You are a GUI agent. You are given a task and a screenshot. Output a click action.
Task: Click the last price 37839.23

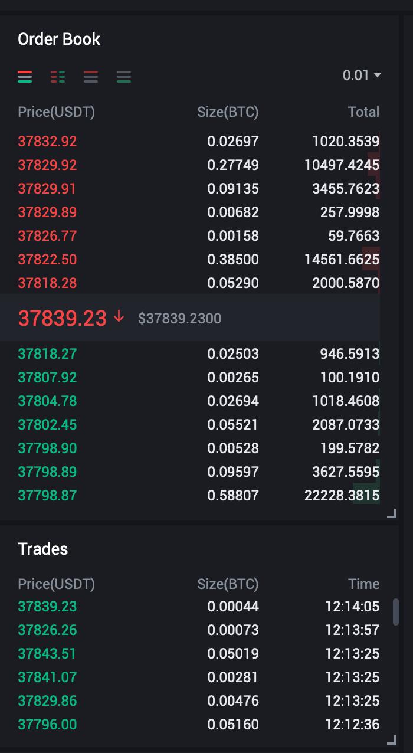click(x=63, y=317)
